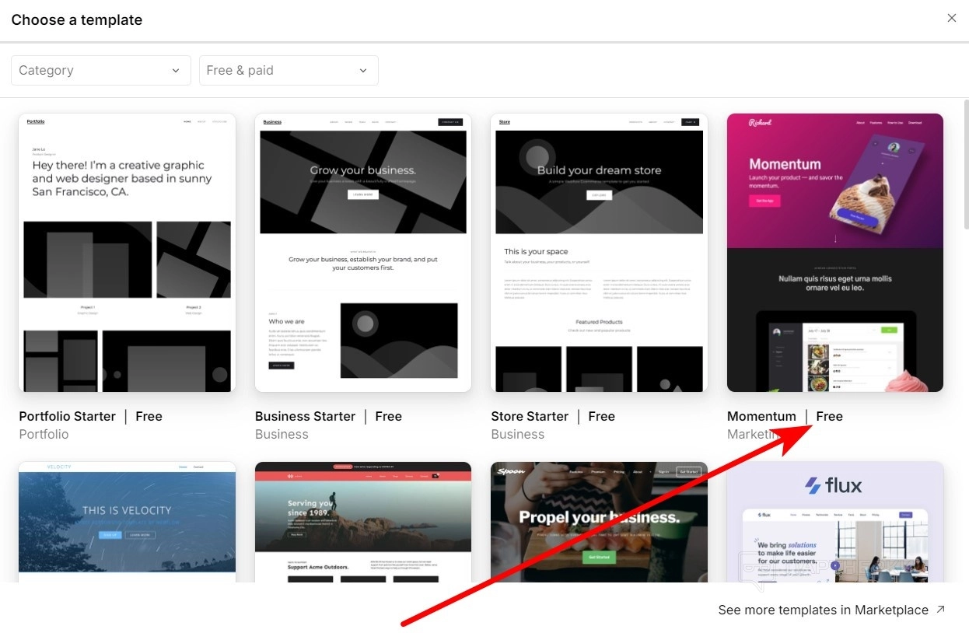Viewport: 969px width, 633px height.
Task: Close the Choose a template dialog
Action: pos(951,18)
